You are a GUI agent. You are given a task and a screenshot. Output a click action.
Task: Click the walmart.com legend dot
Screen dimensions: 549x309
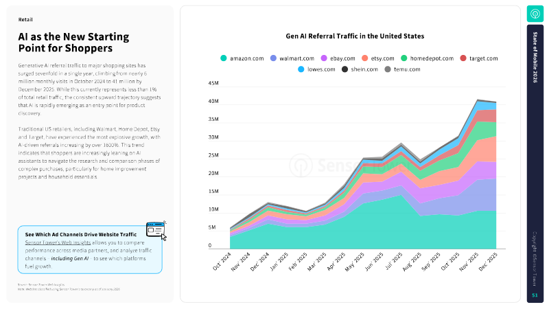[274, 58]
